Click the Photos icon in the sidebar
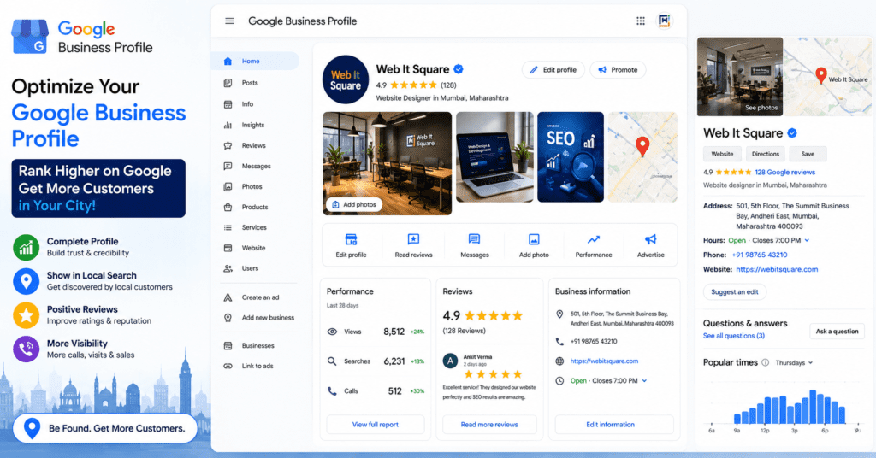 (x=228, y=187)
